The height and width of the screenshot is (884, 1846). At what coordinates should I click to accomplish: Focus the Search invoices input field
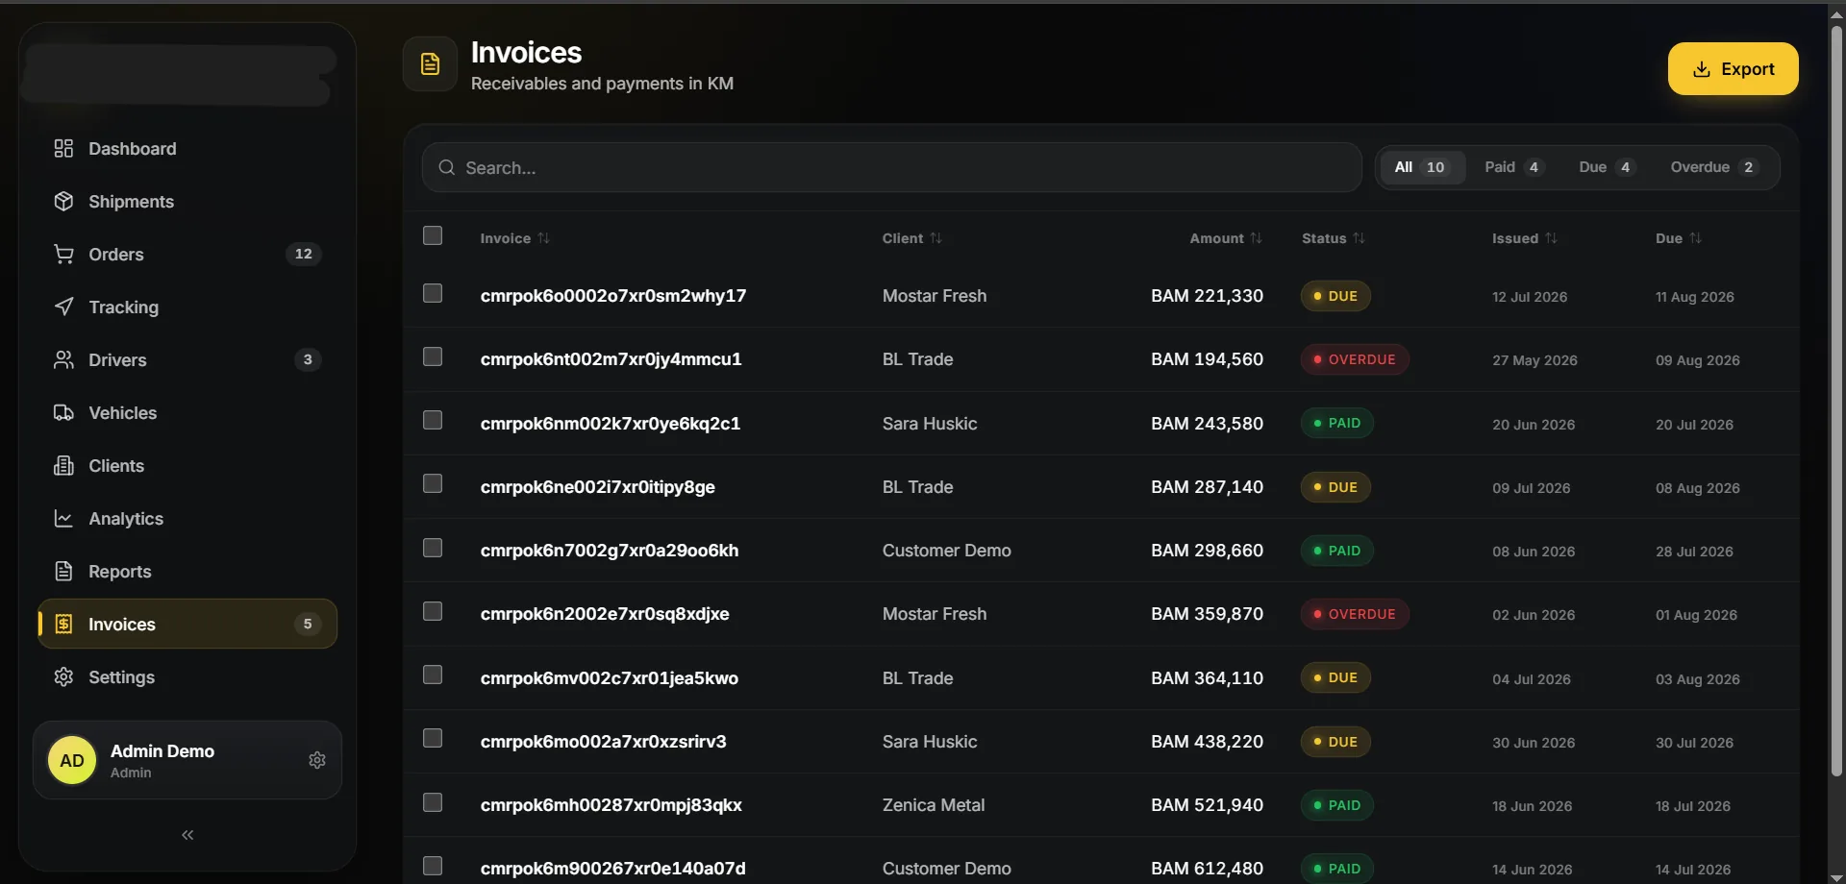click(891, 167)
